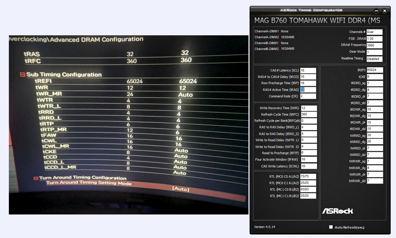Screen dimensions: 396x238
Task: Select the RAS to RAS Delay (tRRD_S) field
Action: click(309, 134)
